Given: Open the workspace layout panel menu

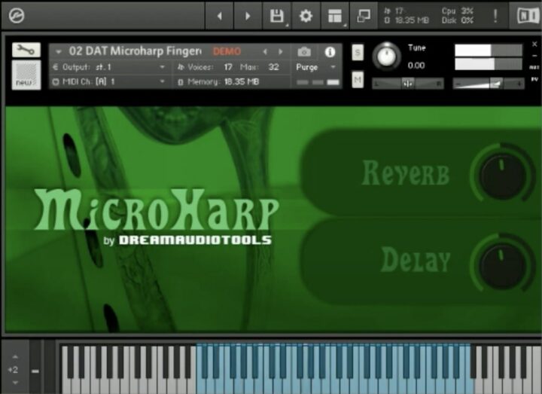Looking at the screenshot, I should 335,16.
